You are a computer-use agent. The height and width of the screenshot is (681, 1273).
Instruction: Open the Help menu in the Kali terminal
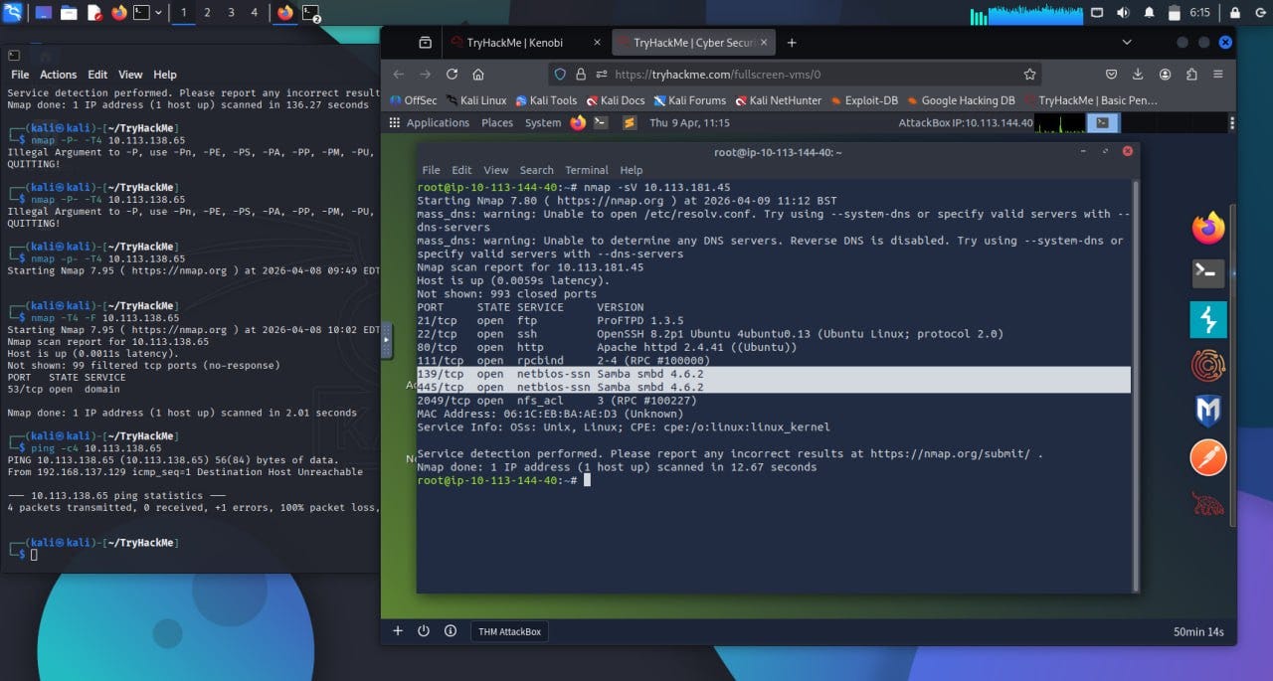(x=165, y=75)
